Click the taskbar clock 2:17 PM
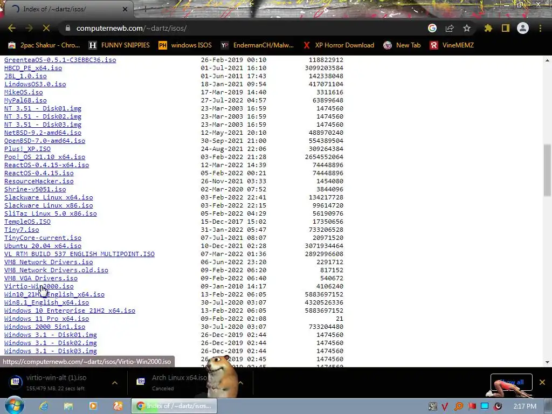 point(525,406)
